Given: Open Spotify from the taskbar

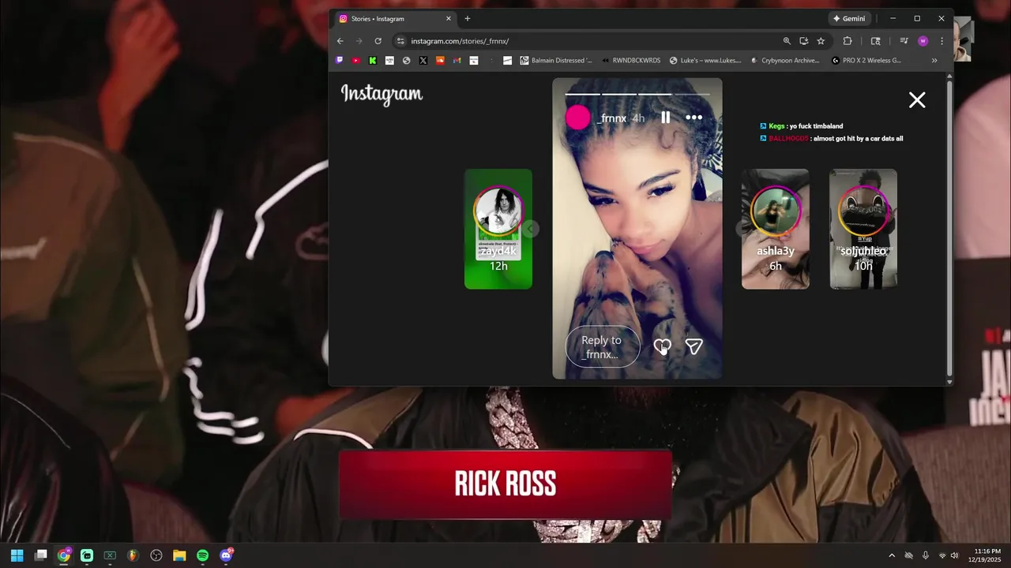Looking at the screenshot, I should pos(202,555).
